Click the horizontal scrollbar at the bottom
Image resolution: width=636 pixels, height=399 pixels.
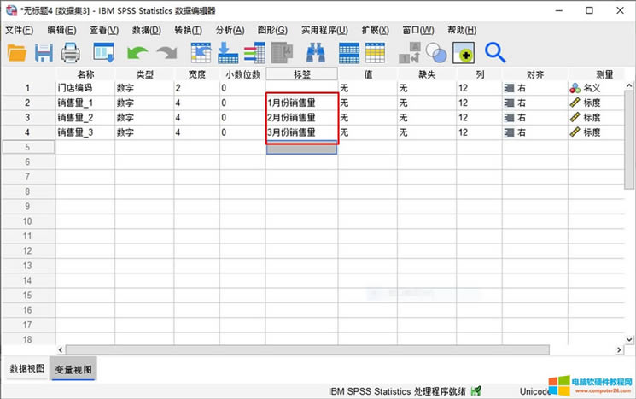(341, 349)
